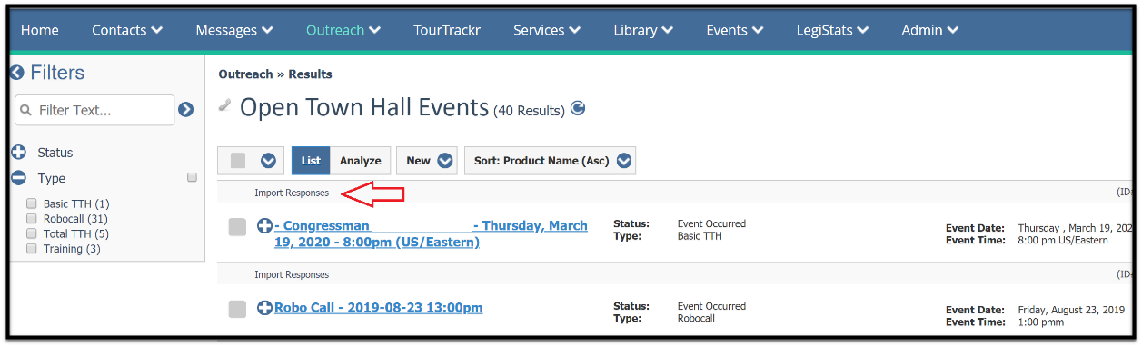This screenshot has width=1142, height=347.
Task: Check the Robocall filter checkbox
Action: point(32,219)
